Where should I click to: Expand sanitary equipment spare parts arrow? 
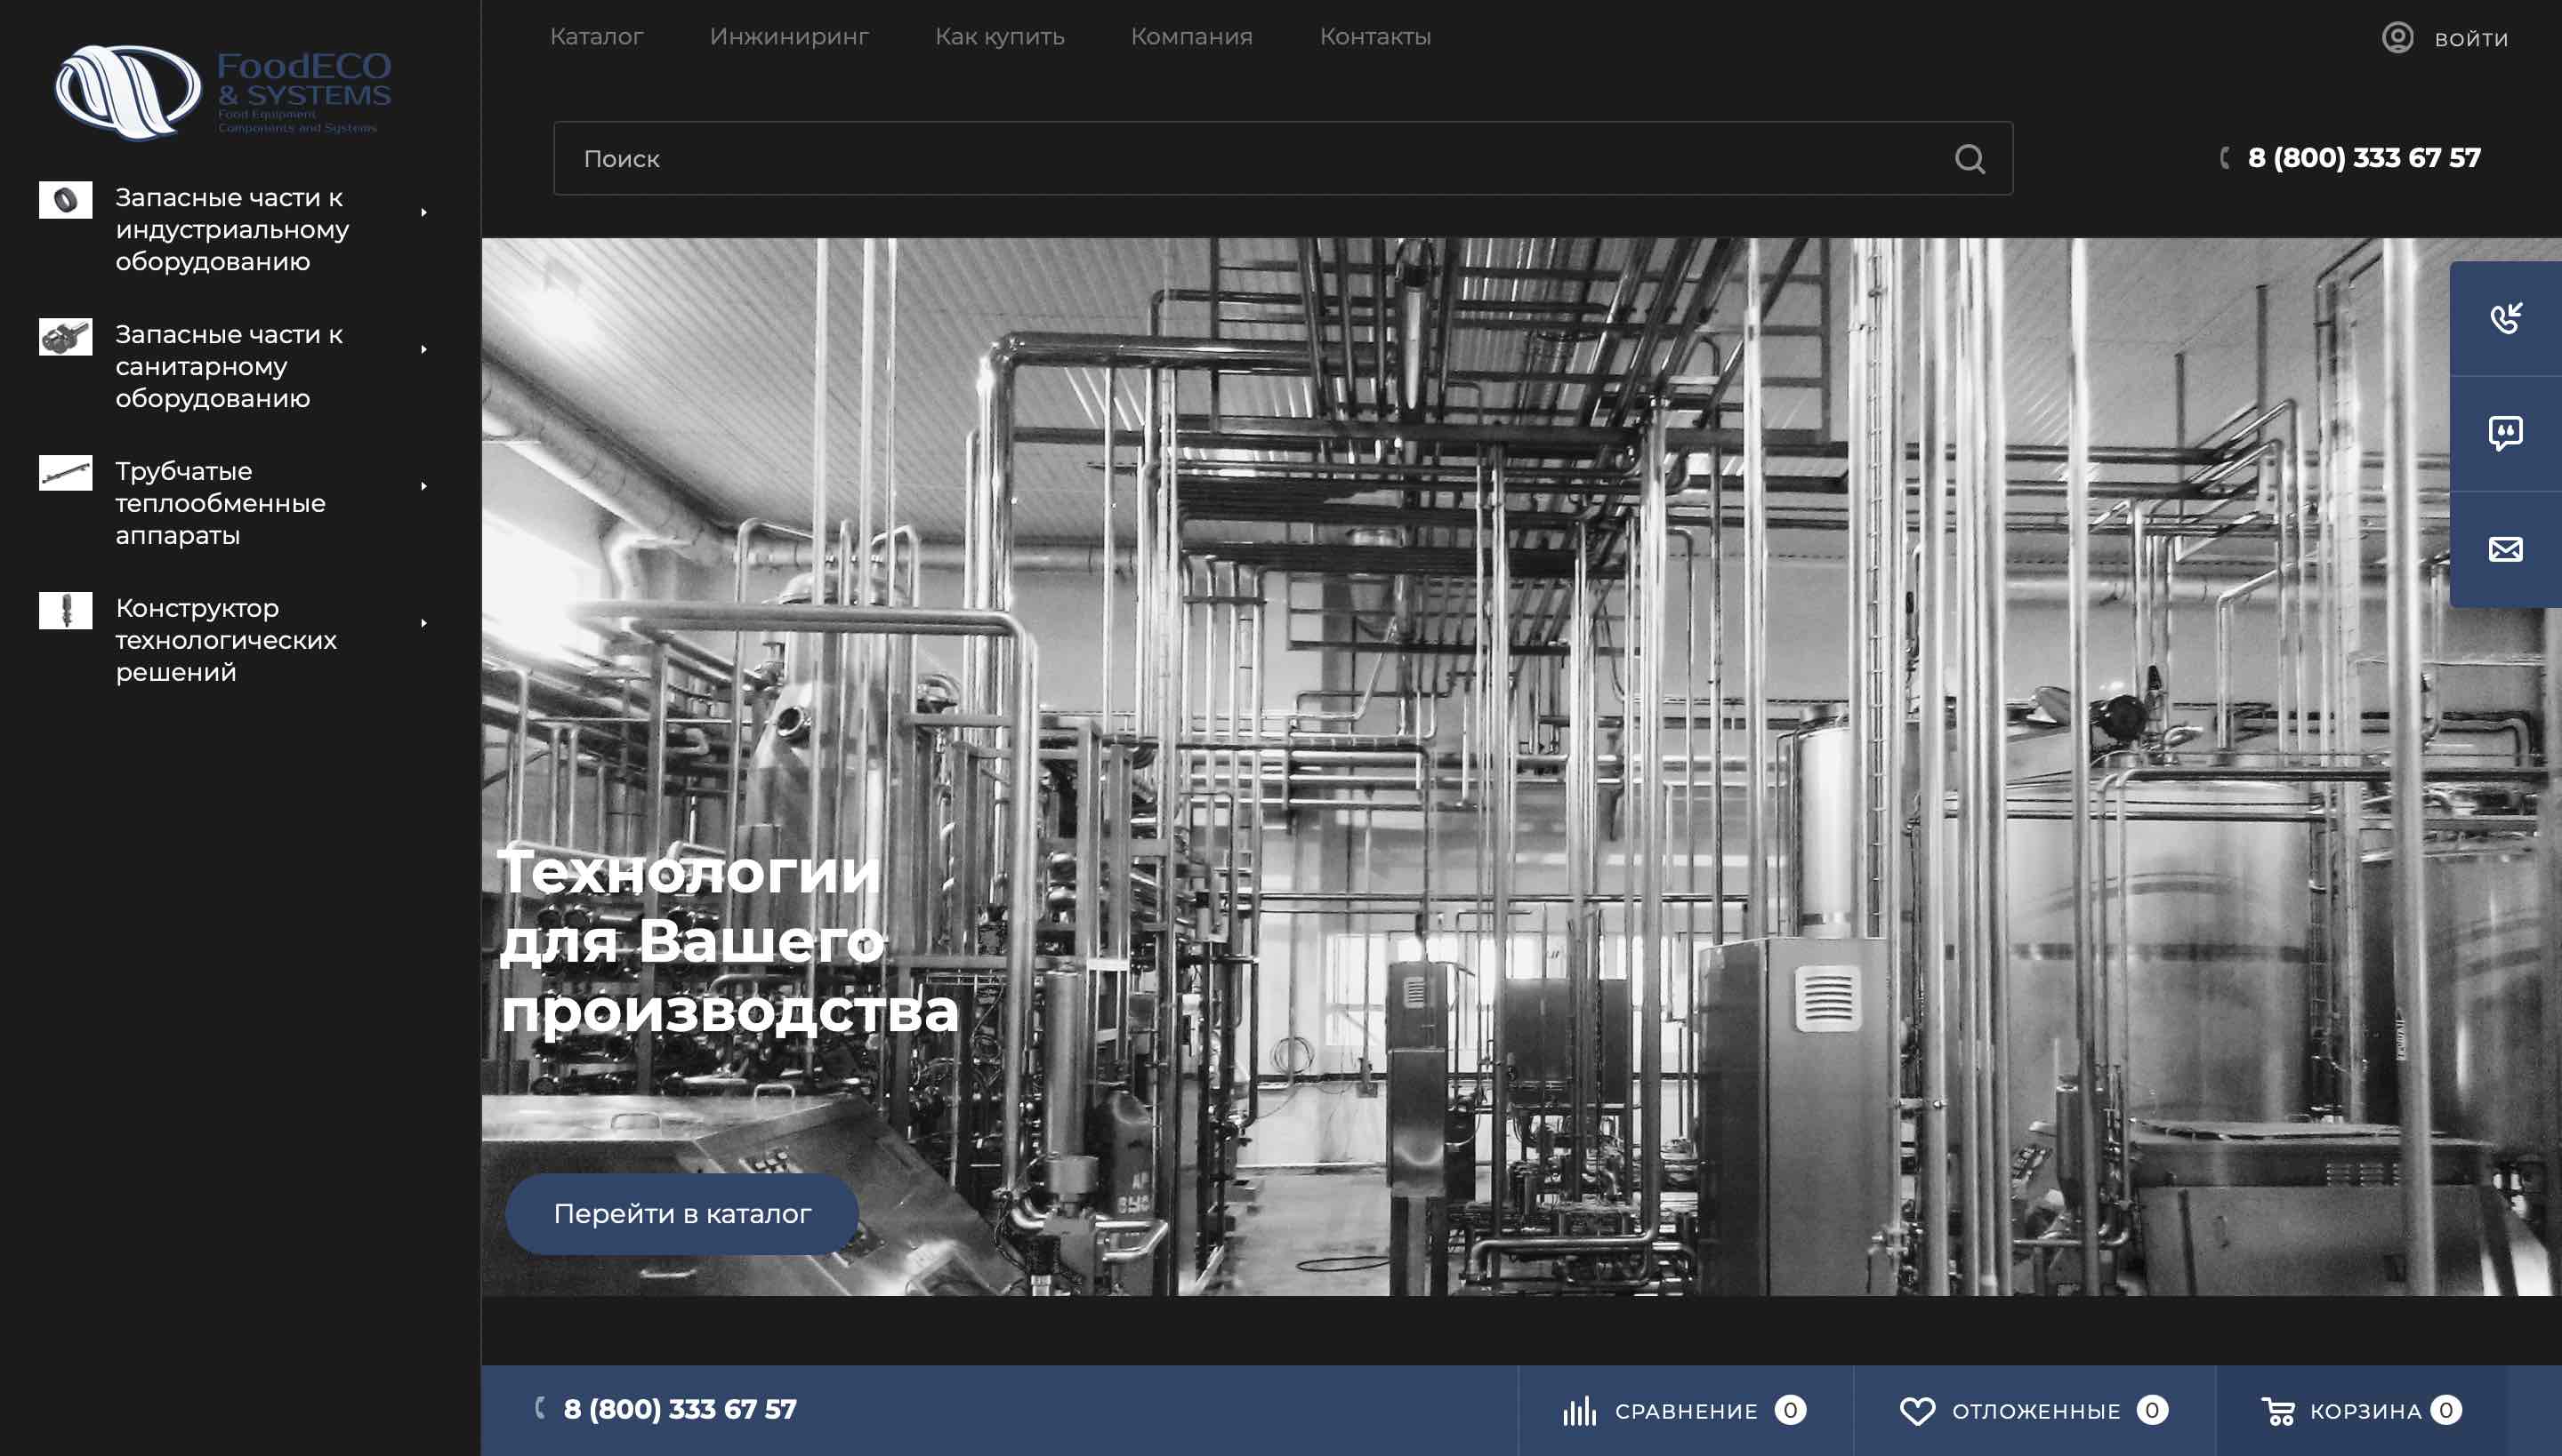424,350
